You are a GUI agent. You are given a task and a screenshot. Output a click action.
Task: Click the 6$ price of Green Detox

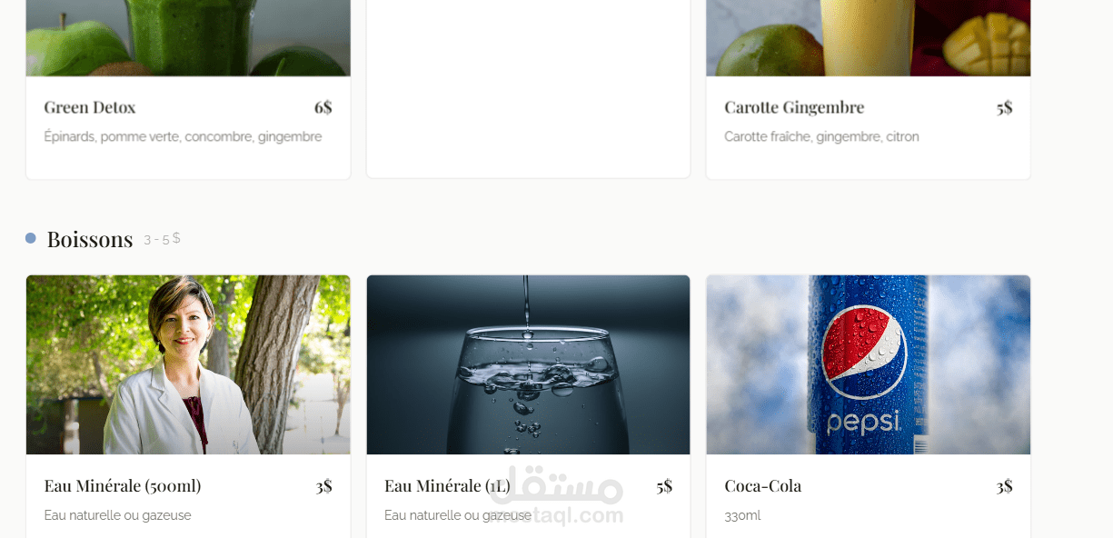click(x=323, y=107)
